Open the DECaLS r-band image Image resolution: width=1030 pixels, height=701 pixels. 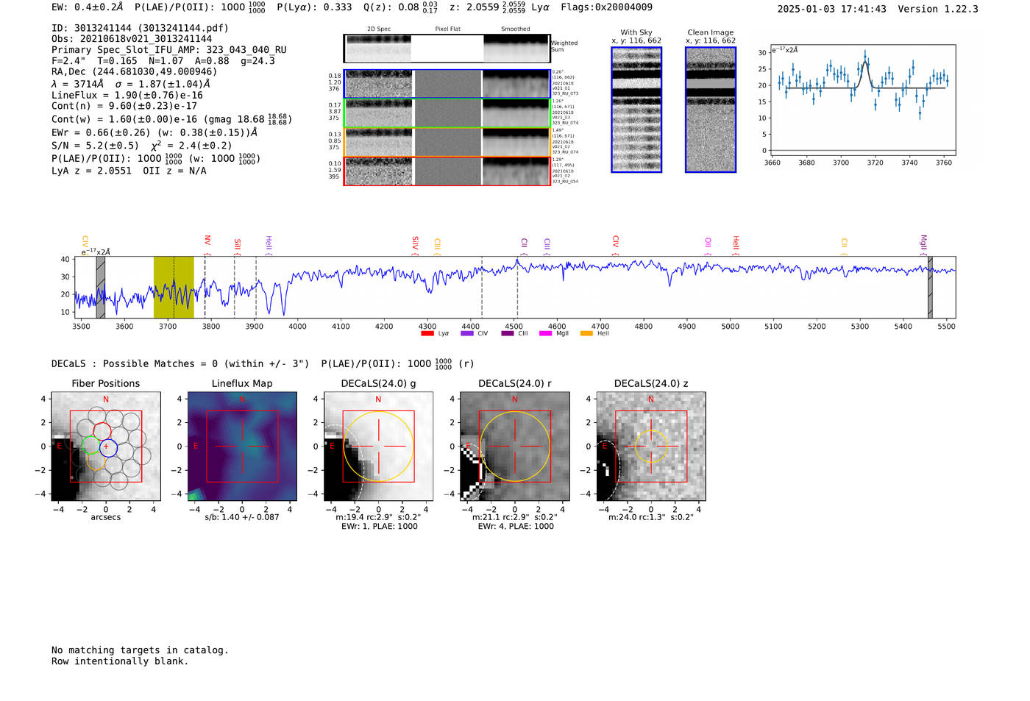coord(514,446)
